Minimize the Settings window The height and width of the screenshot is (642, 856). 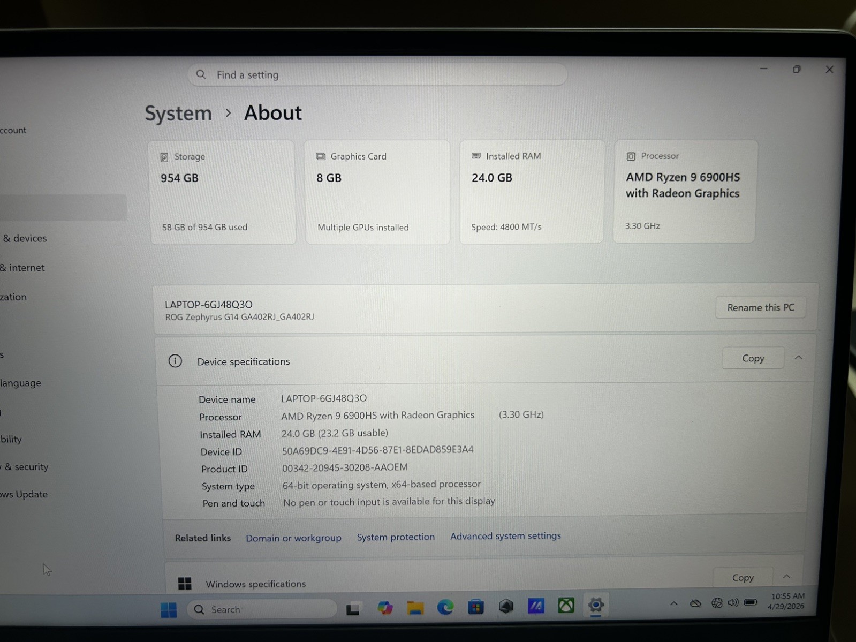point(763,69)
